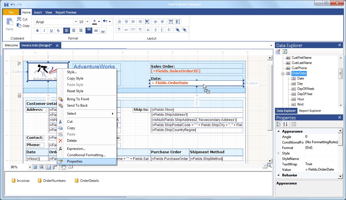Choose Delete from the context menu
Screen dimensions: 346x200
point(87,141)
